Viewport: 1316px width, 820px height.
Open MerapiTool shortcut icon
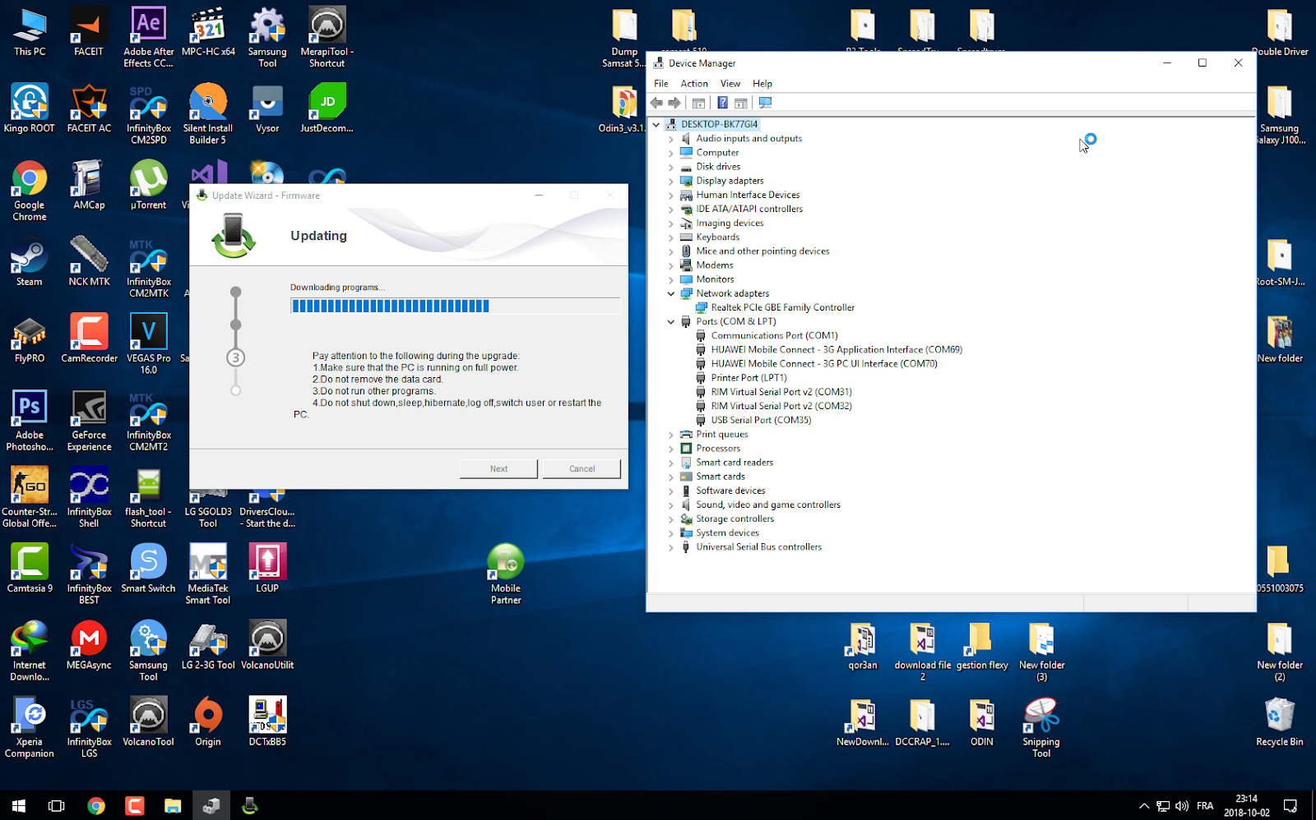click(x=327, y=38)
